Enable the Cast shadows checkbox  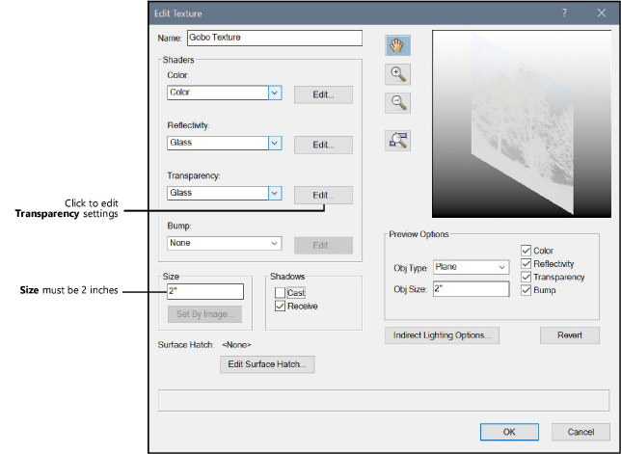tap(280, 293)
